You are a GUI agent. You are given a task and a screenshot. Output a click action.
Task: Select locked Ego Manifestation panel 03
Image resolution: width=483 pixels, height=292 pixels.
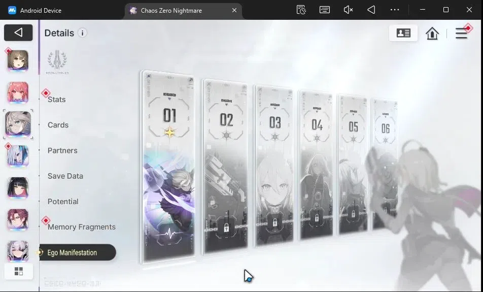click(273, 166)
